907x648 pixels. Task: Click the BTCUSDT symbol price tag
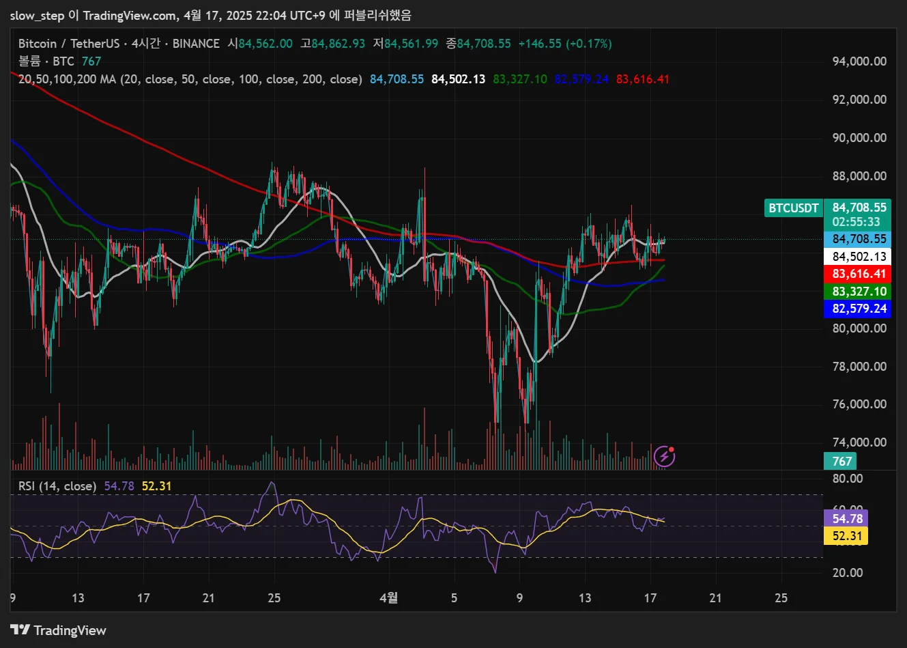click(x=793, y=208)
